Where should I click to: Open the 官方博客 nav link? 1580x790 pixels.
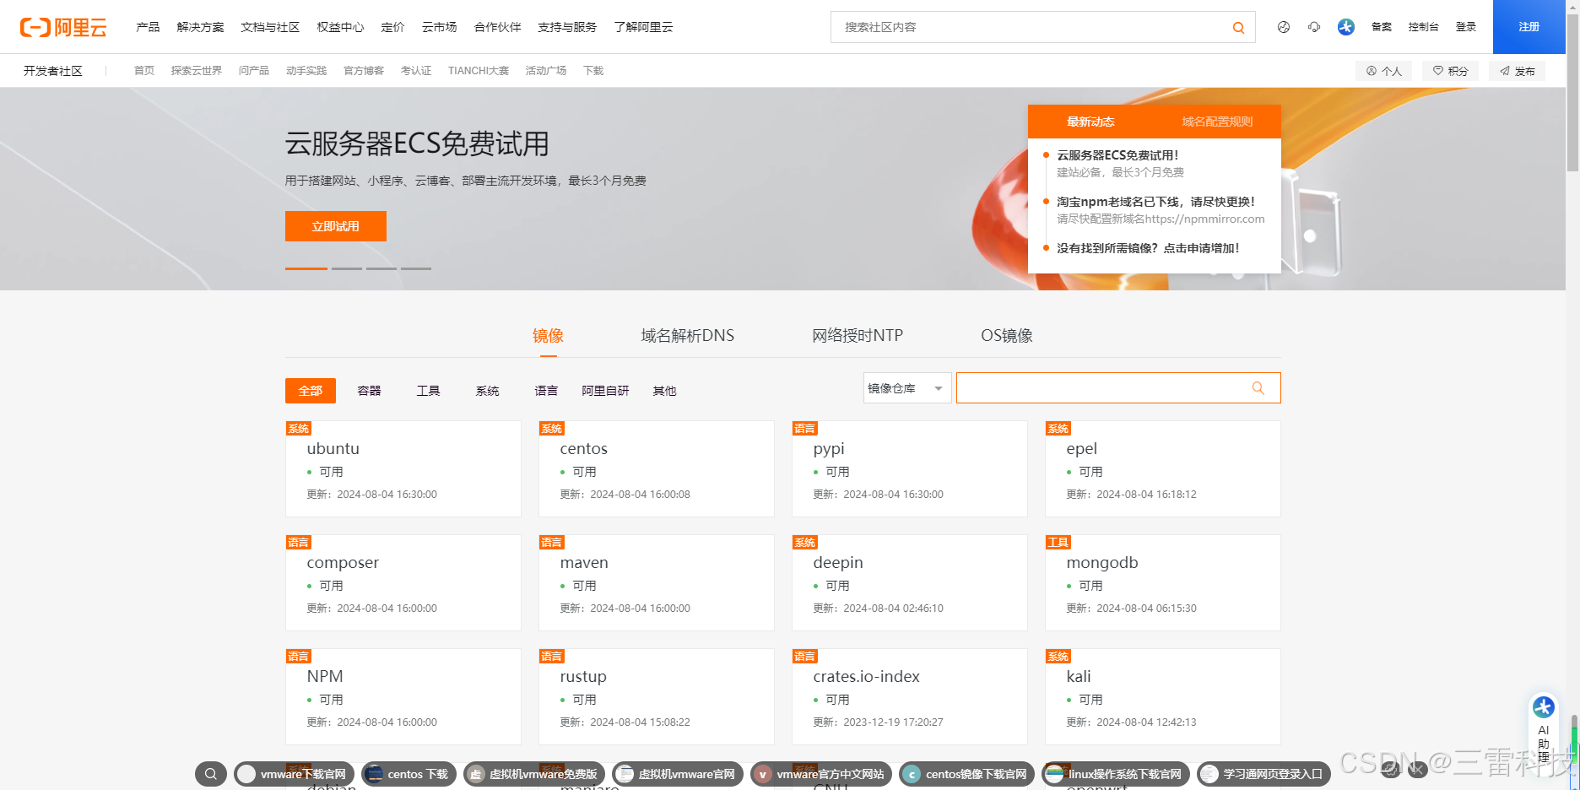pyautogui.click(x=364, y=71)
